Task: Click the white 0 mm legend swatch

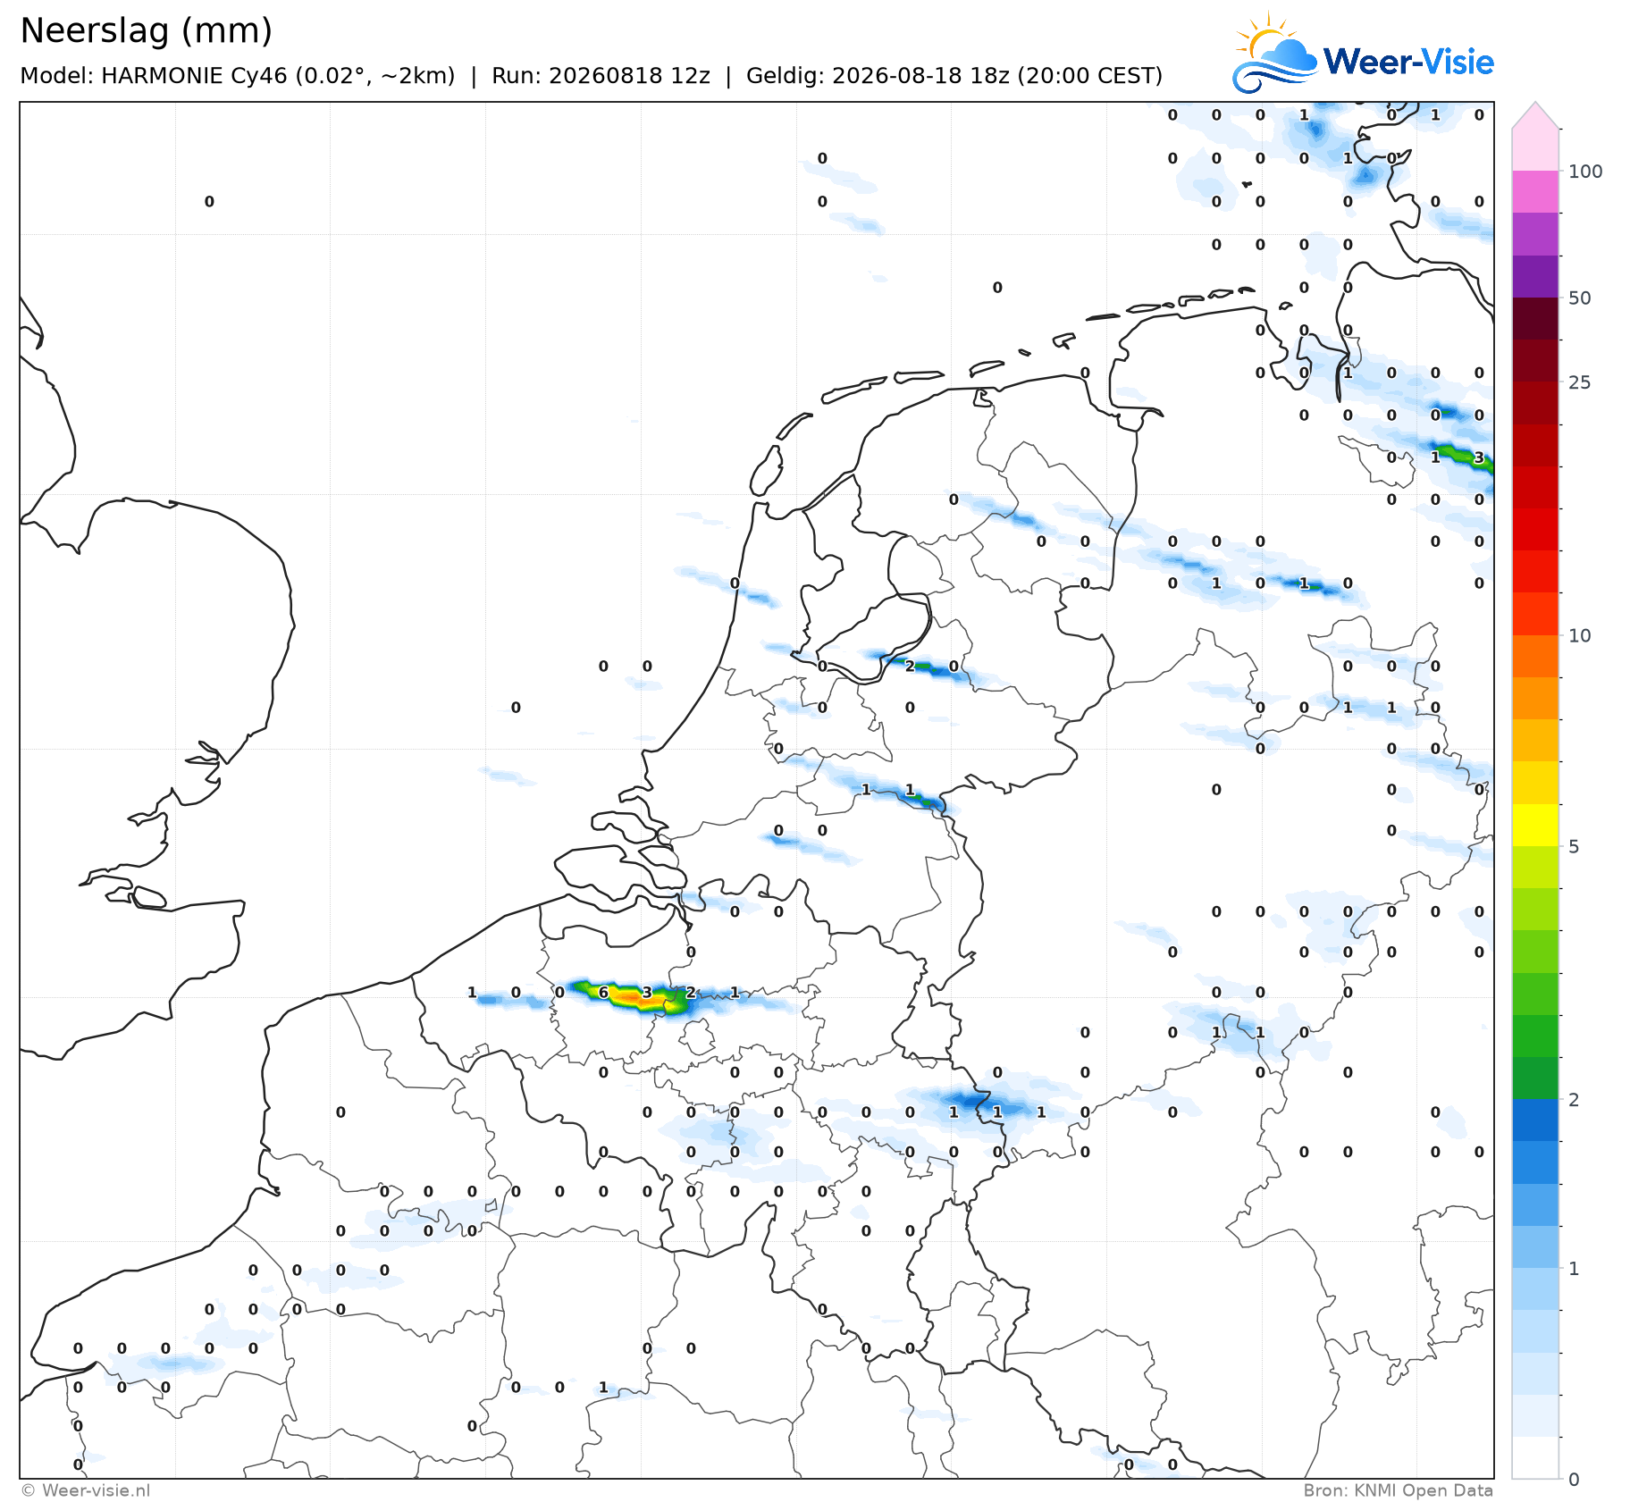Action: [x=1535, y=1457]
